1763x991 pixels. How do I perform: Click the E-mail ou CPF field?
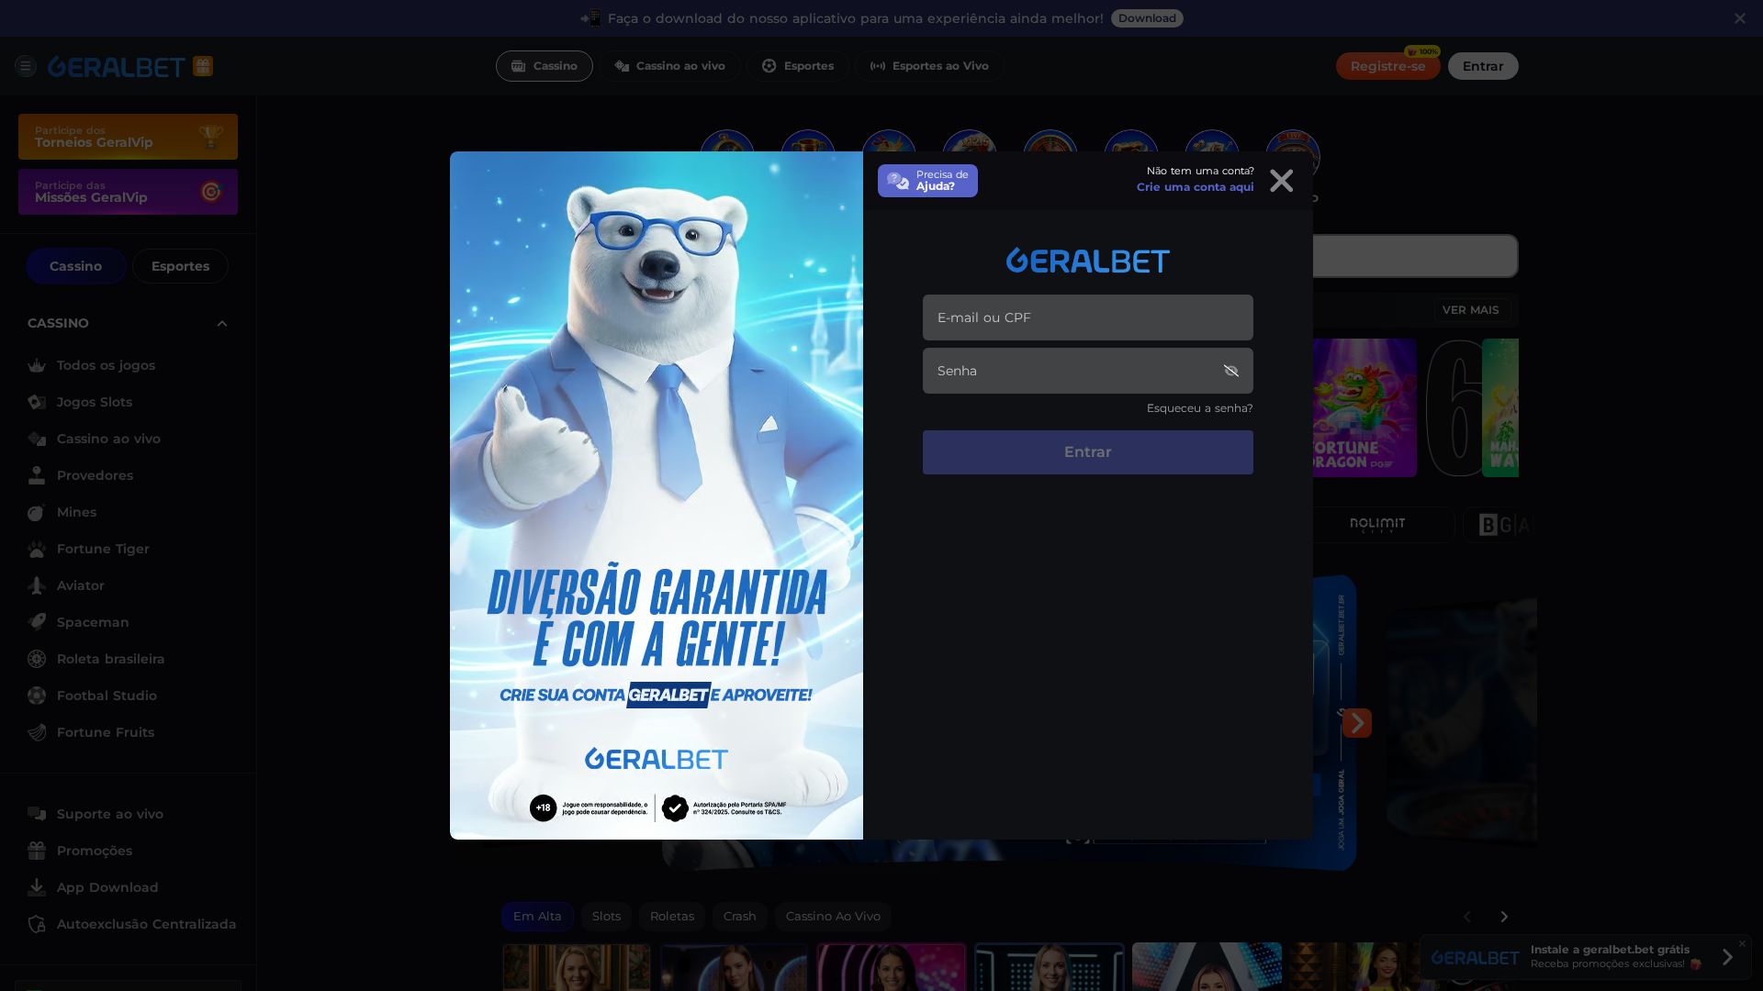[x=1087, y=317]
